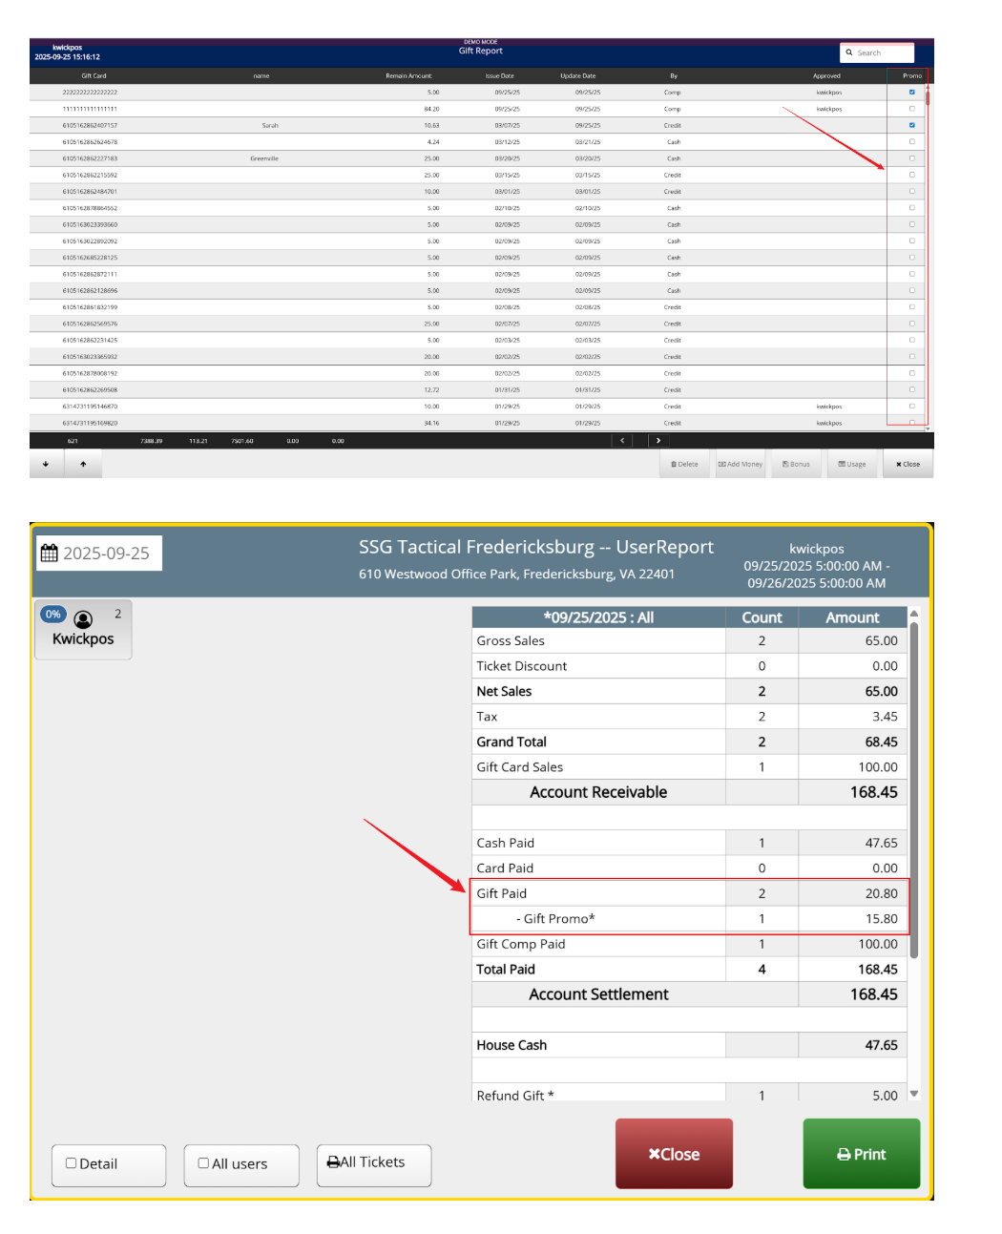Click the *09/25/2025 : All header
1002x1234 pixels.
click(x=598, y=617)
